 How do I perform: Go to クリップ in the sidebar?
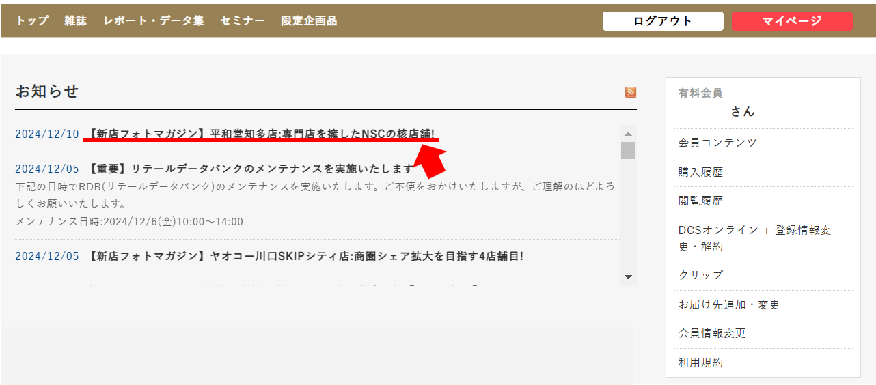(700, 274)
